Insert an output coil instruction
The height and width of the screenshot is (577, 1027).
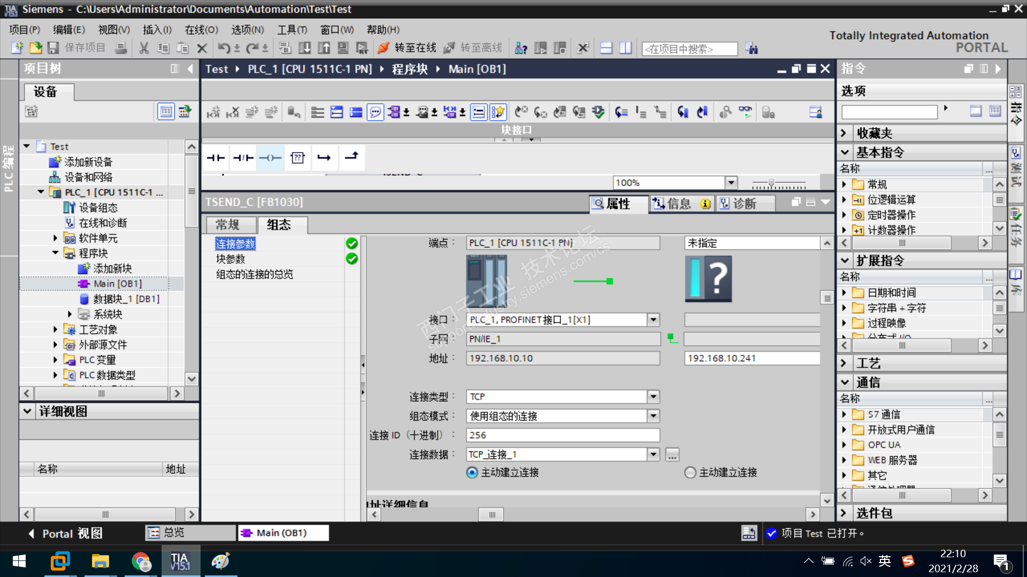270,158
